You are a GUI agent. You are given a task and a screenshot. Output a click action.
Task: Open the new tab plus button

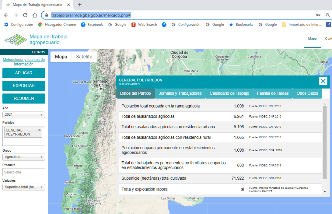click(x=80, y=5)
